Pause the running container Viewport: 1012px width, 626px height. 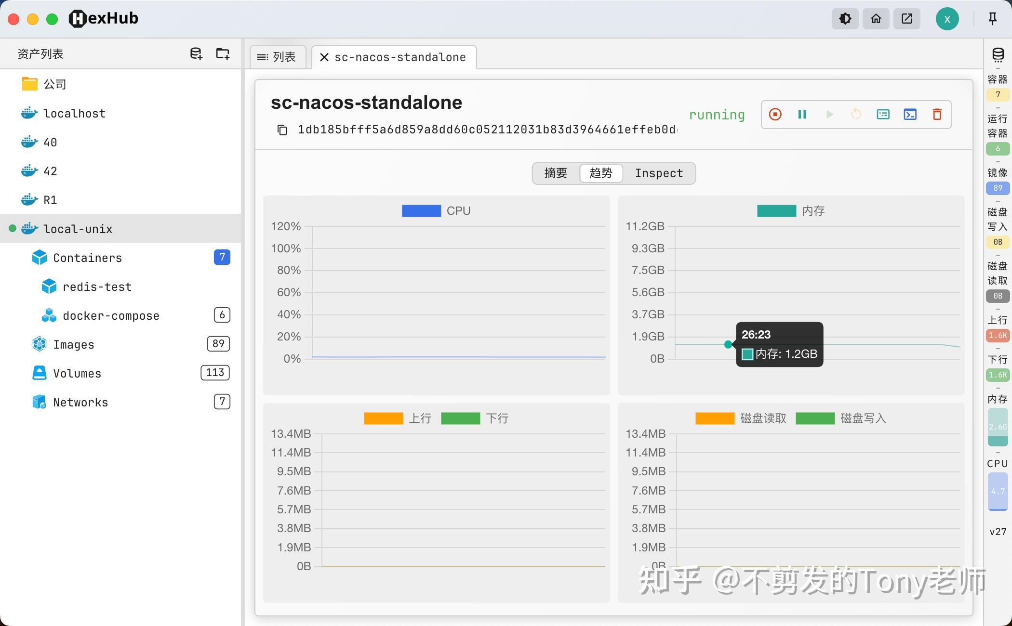(802, 114)
